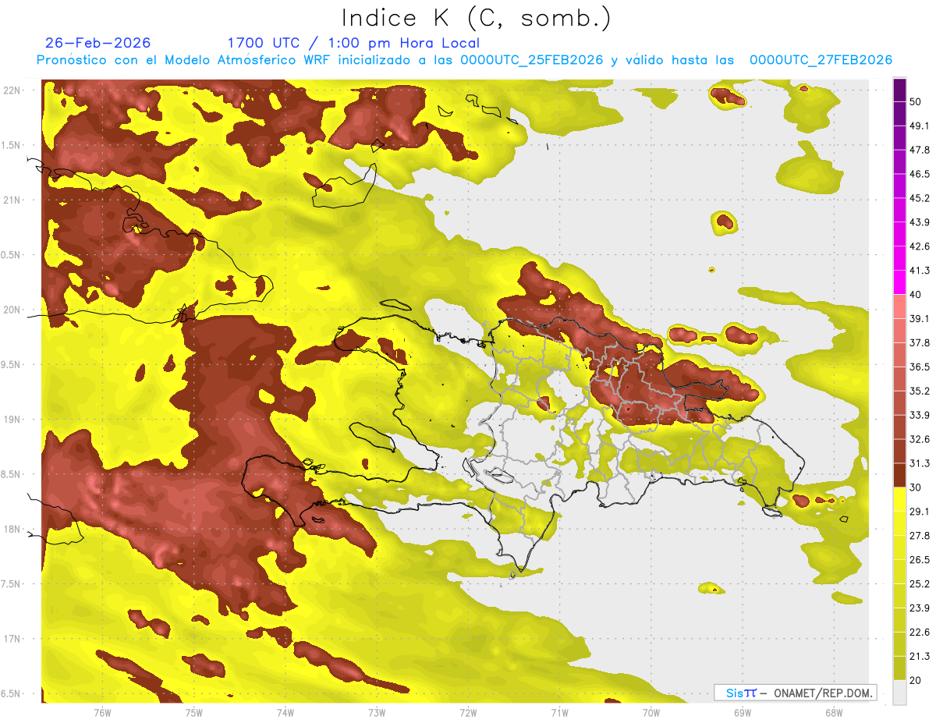Select the validity stamp "0000UTC_27FEB2026"
Screen dimensions: 936x723
point(821,60)
